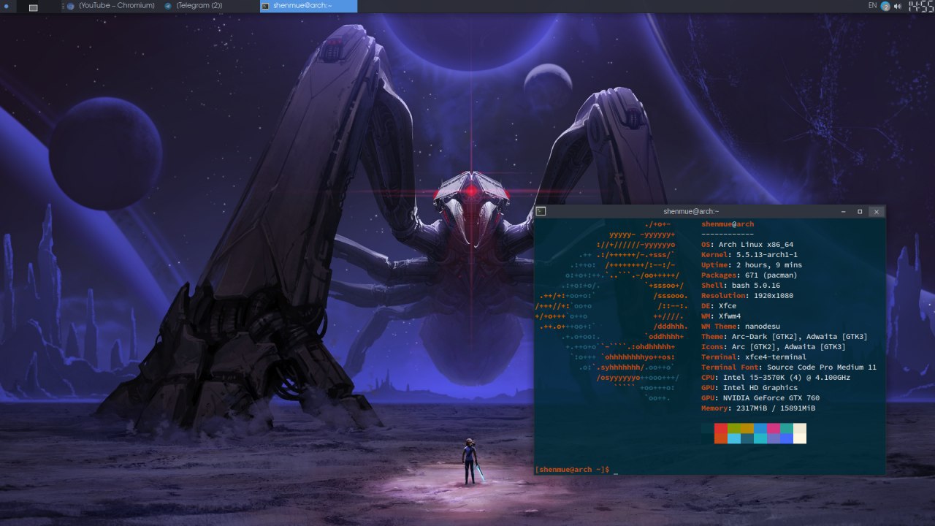The width and height of the screenshot is (935, 526).
Task: Click the Chromium icon in the taskbar
Action: pos(71,6)
